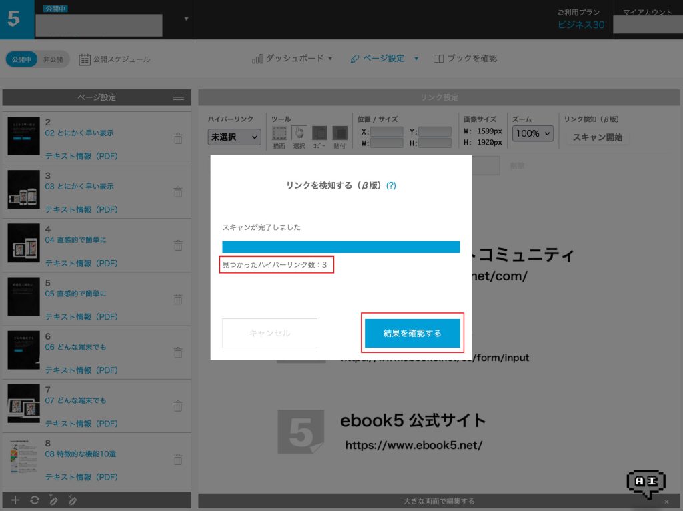Viewport: 683px width, 511px height.
Task: Switch the toggle to 非公開
Action: pos(53,59)
